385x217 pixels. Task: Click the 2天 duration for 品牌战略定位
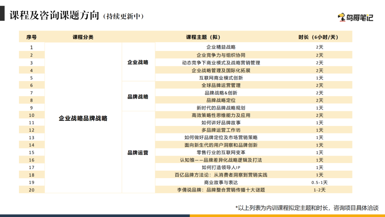coord(319,100)
